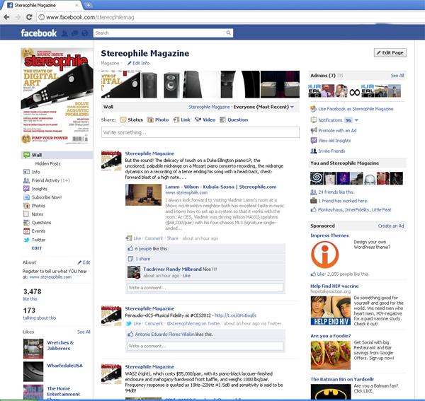Viewport: 425px width, 401px height.
Task: Expand the Notifications dropdown arrow
Action: (357, 120)
